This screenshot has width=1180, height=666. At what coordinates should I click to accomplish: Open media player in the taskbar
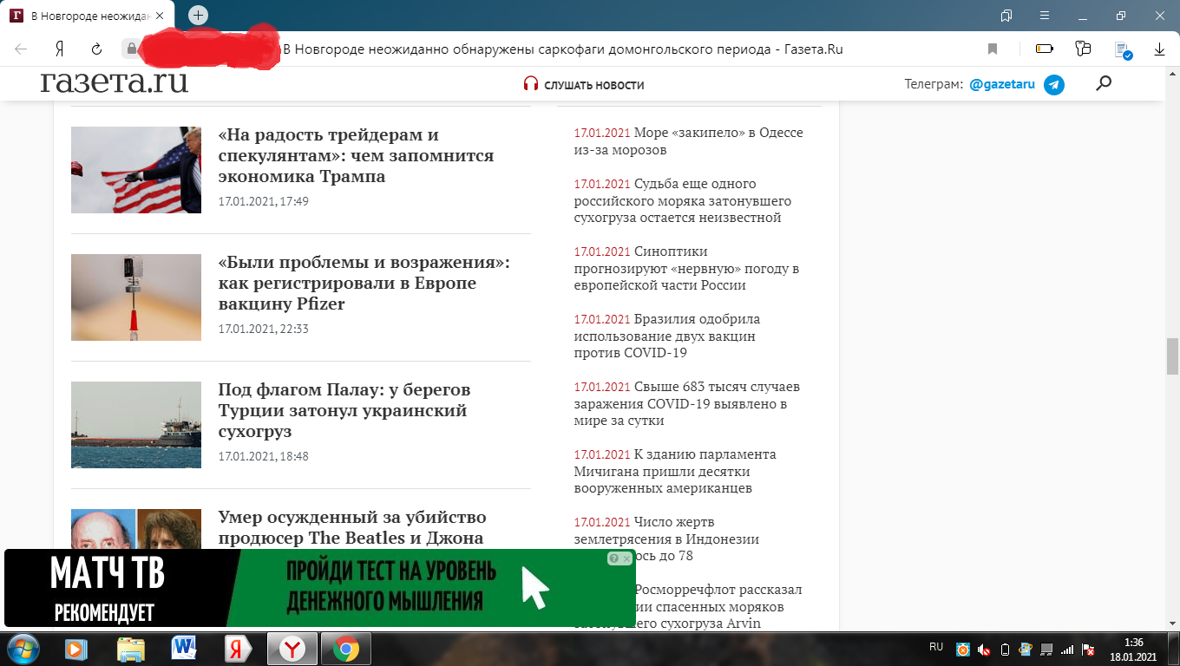click(x=77, y=649)
